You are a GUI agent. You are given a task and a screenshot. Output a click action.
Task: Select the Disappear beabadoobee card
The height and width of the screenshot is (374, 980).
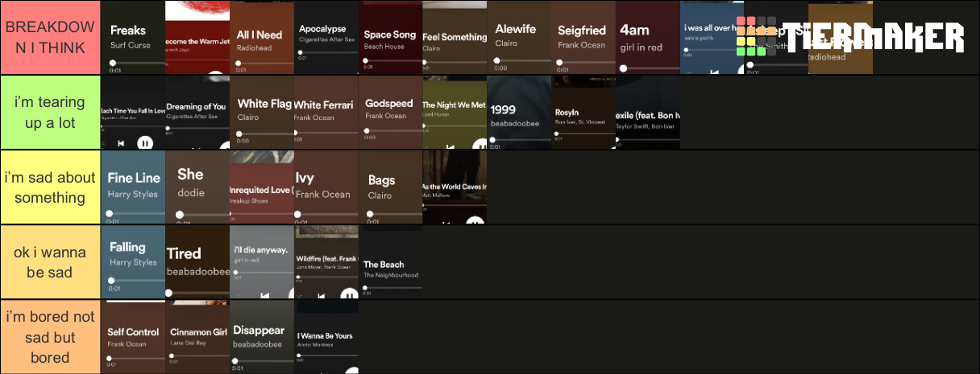coord(262,336)
